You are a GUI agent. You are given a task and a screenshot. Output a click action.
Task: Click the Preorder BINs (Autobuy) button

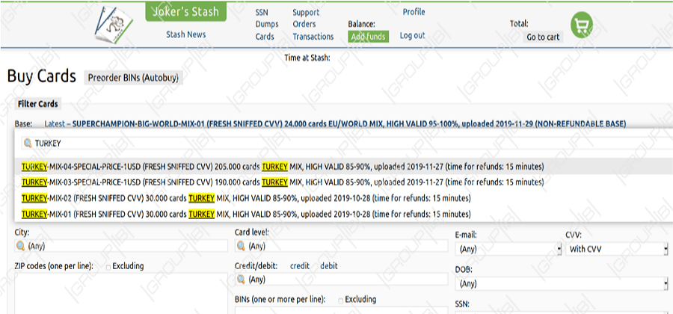[x=134, y=78]
